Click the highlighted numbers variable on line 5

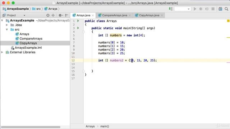(116, 35)
